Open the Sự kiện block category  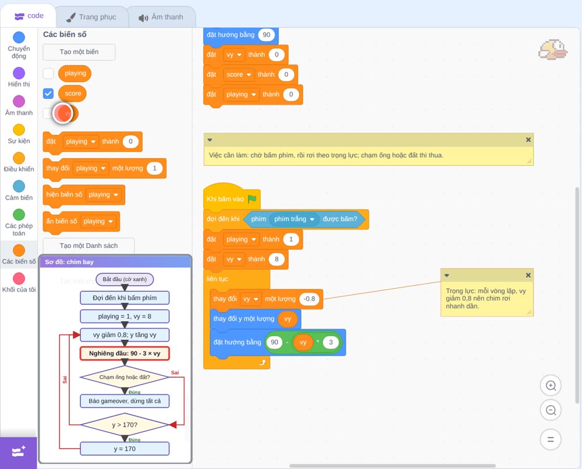[x=19, y=134]
